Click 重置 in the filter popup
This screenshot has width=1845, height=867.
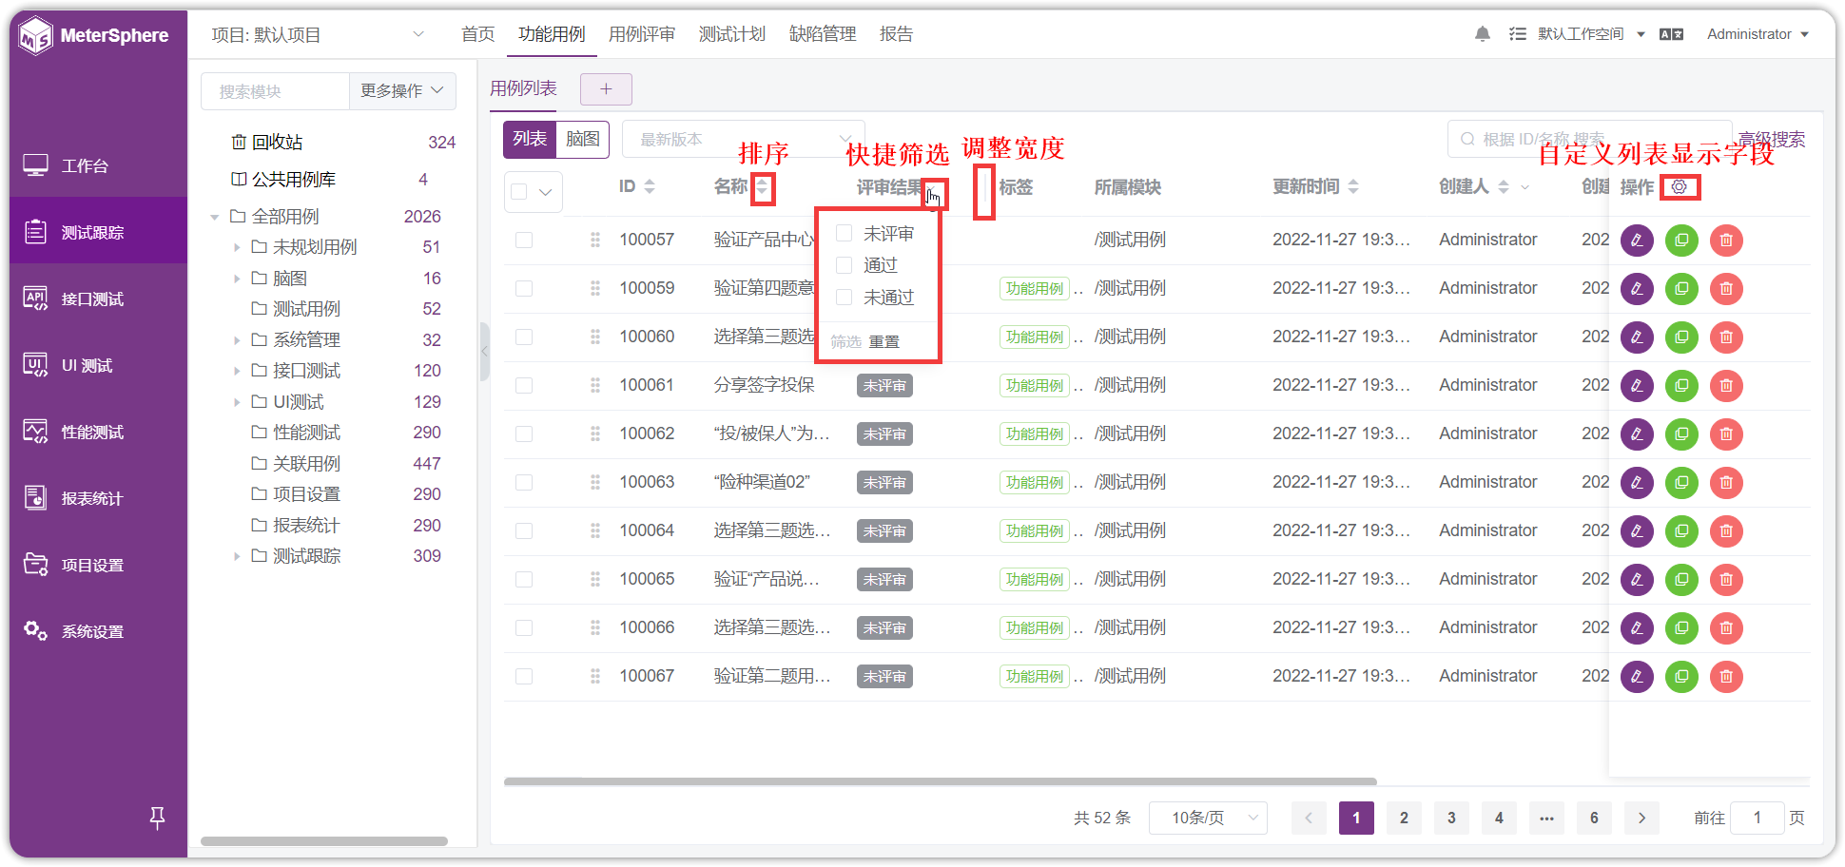click(884, 341)
